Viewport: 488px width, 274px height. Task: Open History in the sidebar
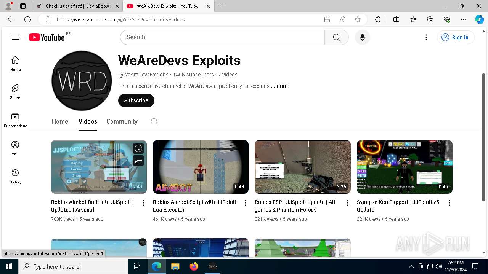pyautogui.click(x=15, y=176)
